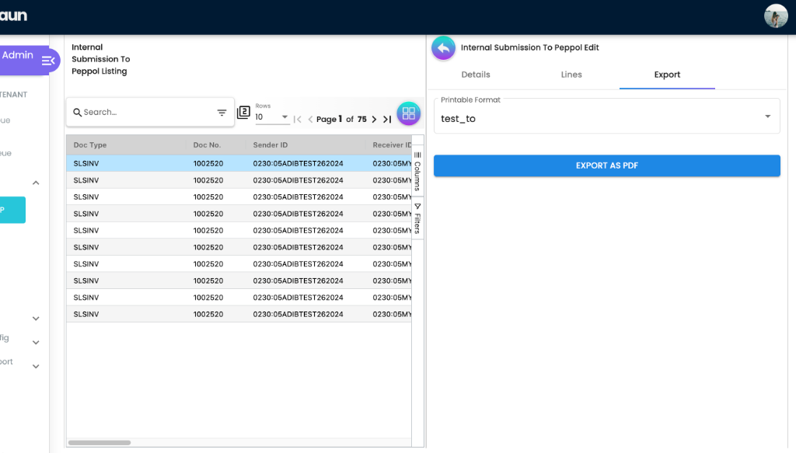Click the first page navigation arrow

click(x=298, y=119)
